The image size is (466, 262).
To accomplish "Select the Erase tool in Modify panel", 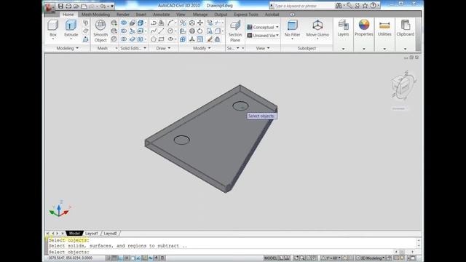I will coord(210,39).
